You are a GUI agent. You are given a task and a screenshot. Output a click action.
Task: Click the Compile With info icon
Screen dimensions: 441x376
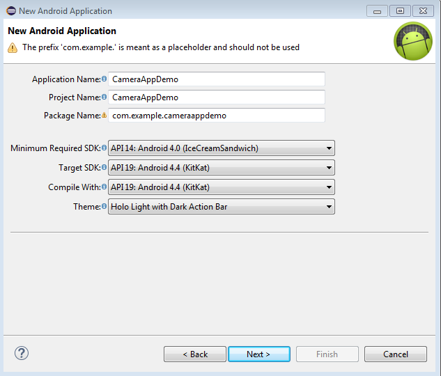tap(104, 187)
